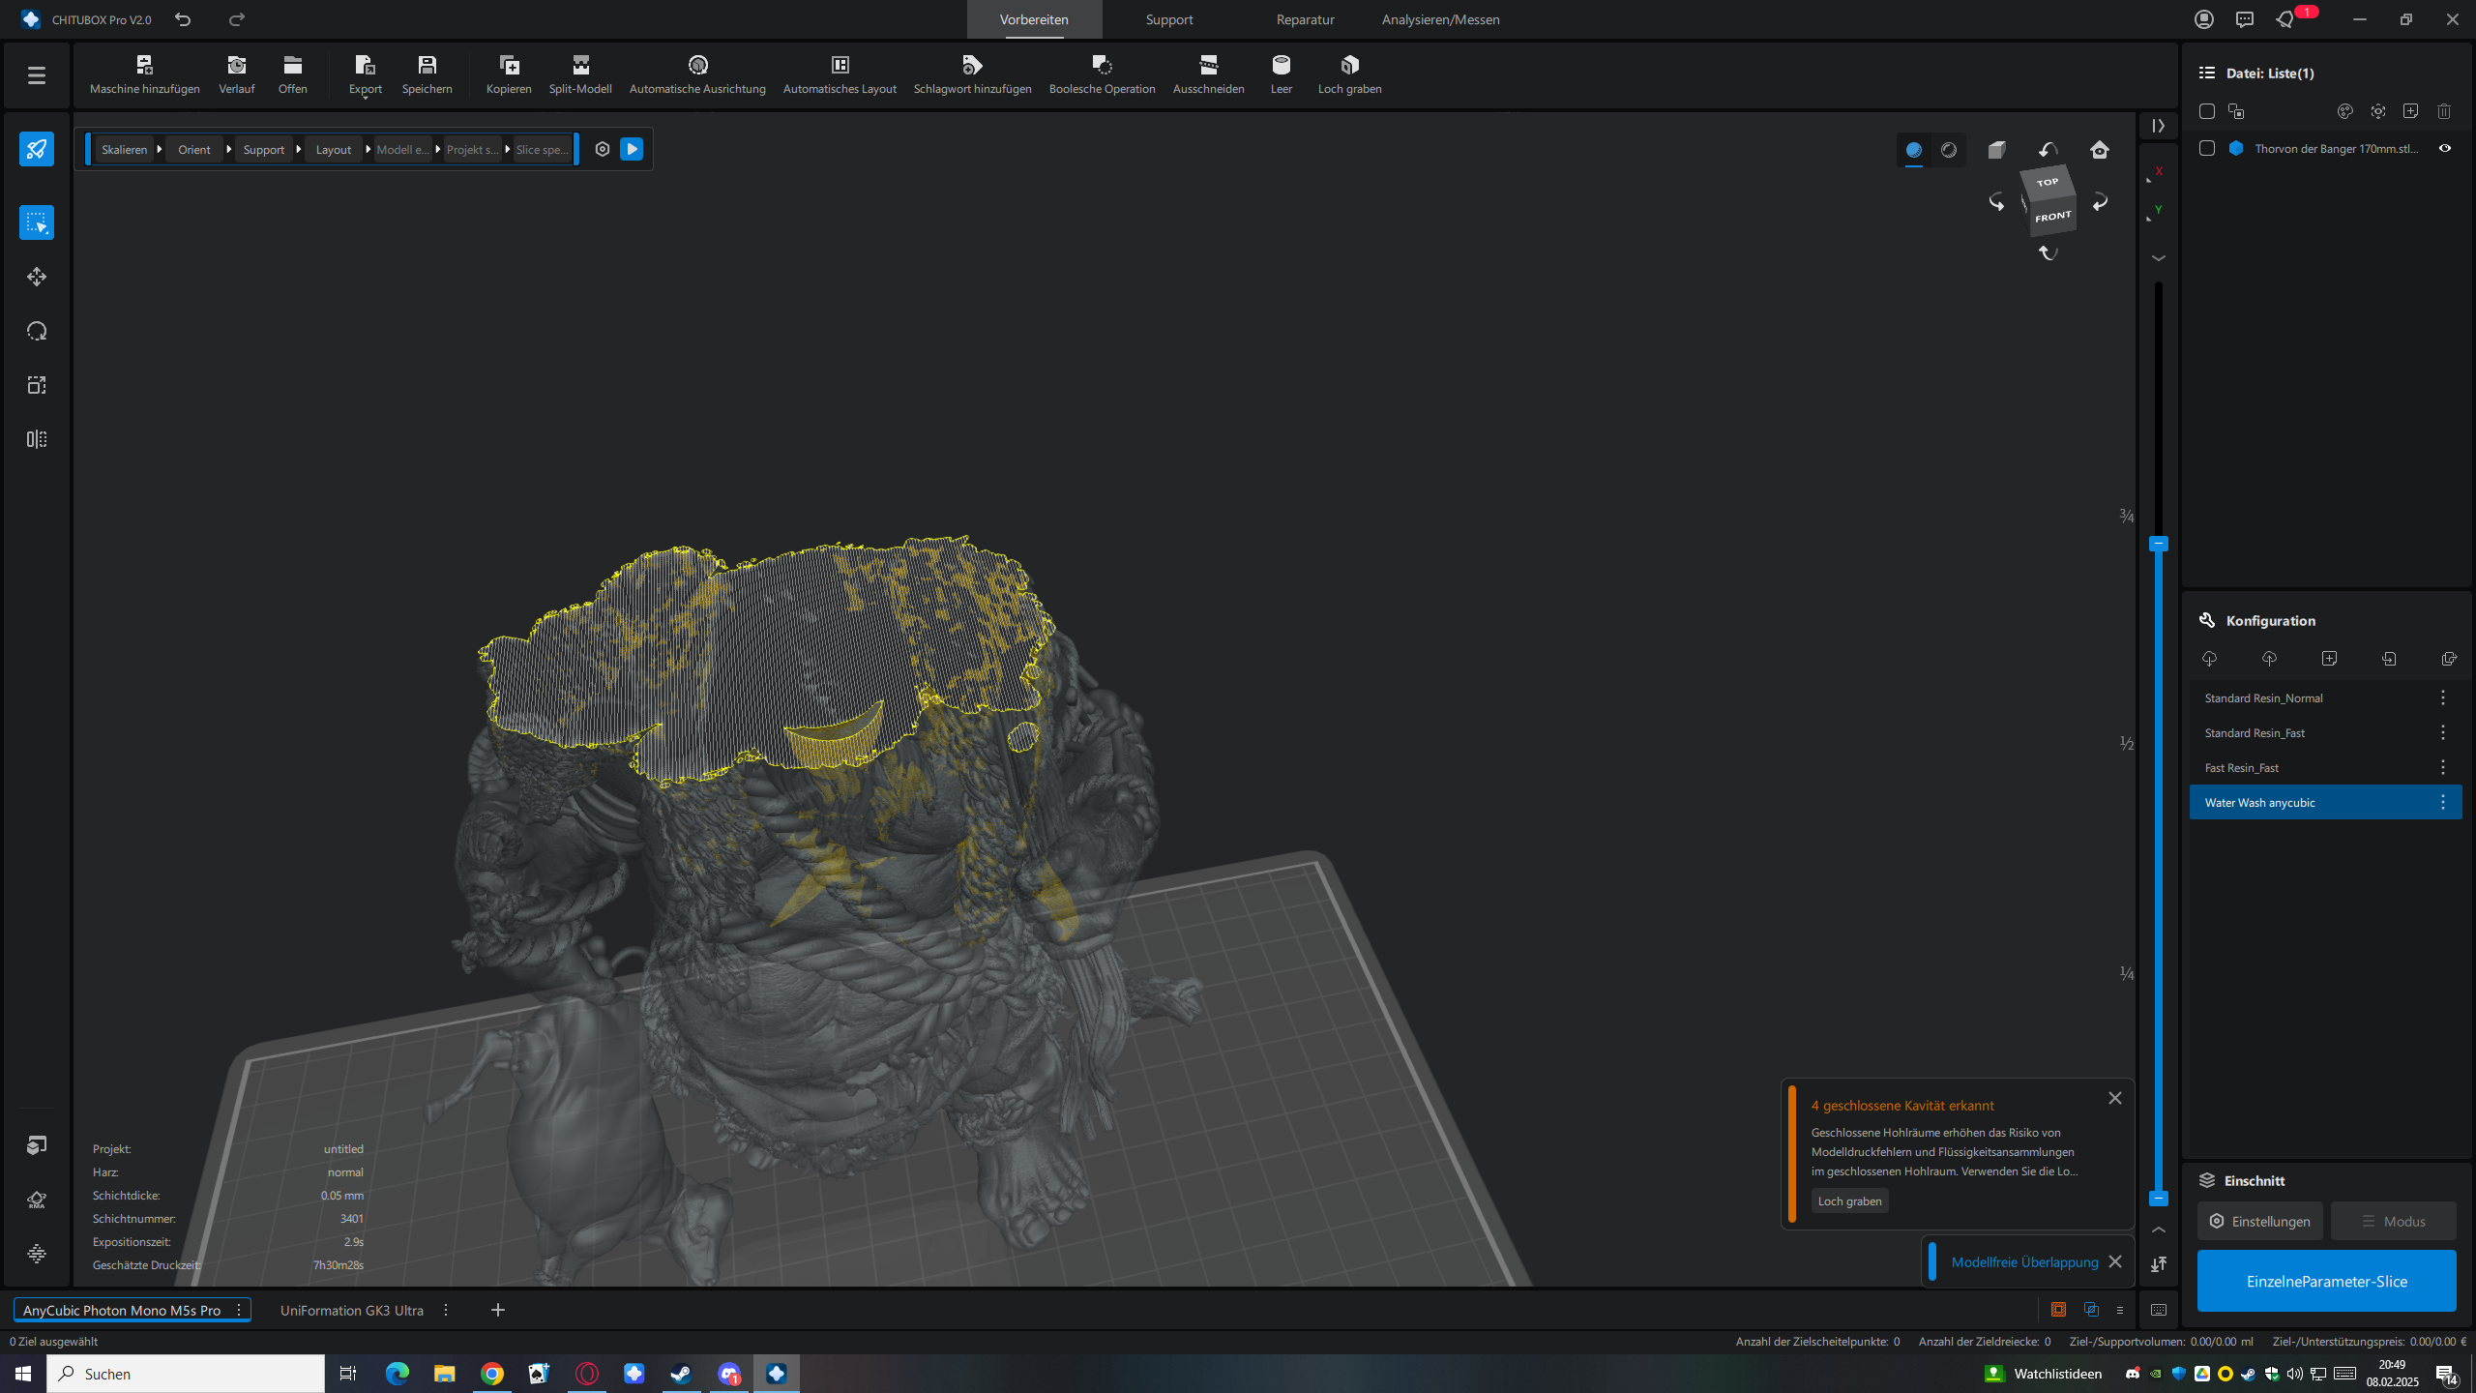Select the move tool in left sidebar
Image resolution: width=2476 pixels, height=1393 pixels.
(37, 277)
